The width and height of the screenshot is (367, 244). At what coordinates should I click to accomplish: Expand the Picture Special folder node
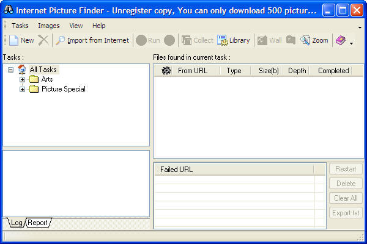coord(22,89)
